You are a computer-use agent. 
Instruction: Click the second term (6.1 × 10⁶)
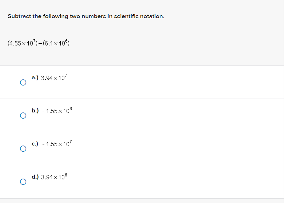[56, 44]
